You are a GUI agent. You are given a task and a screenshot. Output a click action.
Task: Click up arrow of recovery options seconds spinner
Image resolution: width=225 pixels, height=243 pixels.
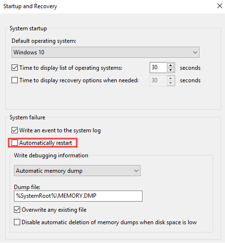pos(171,78)
